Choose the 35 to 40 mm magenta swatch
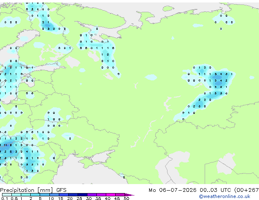The height and width of the screenshot is (200, 259). pyautogui.click(x=101, y=195)
